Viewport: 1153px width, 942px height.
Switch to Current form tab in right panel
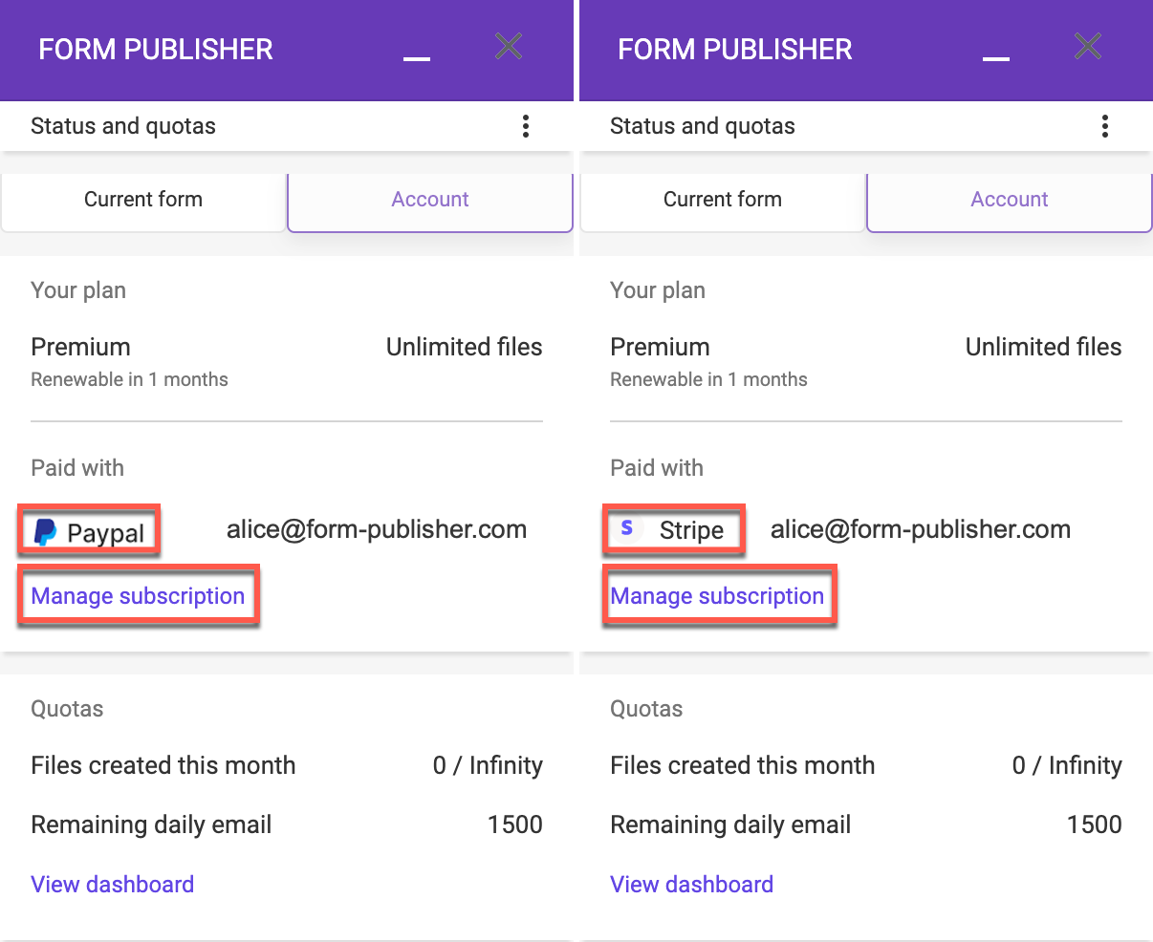[723, 200]
